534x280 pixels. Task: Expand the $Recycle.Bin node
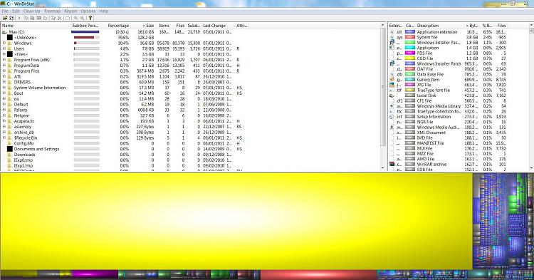4,138
